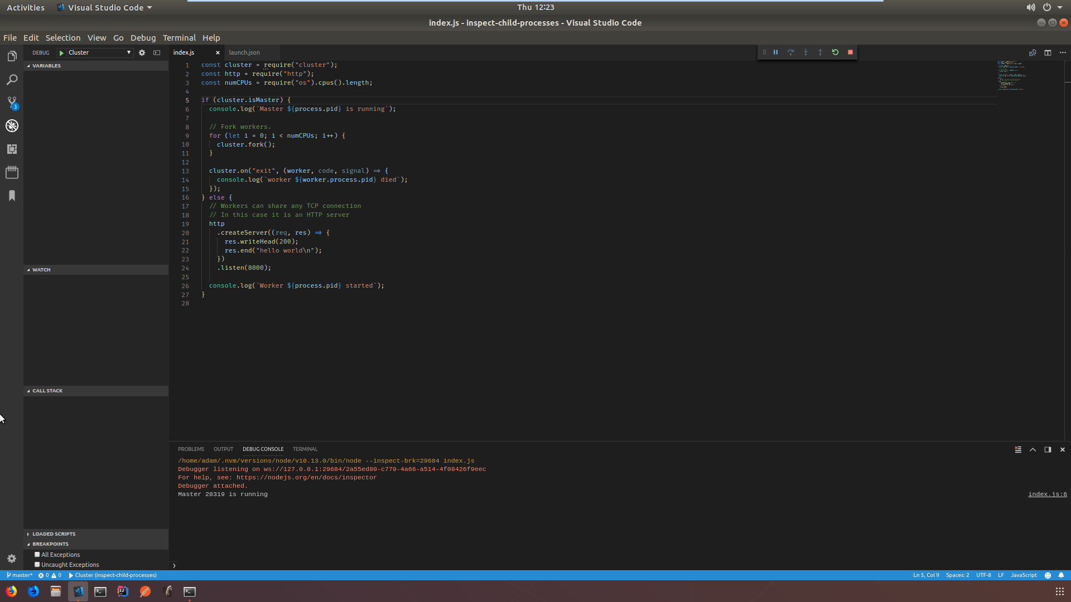Viewport: 1071px width, 602px height.
Task: Click the Step Into icon in debug toolbar
Action: click(805, 52)
